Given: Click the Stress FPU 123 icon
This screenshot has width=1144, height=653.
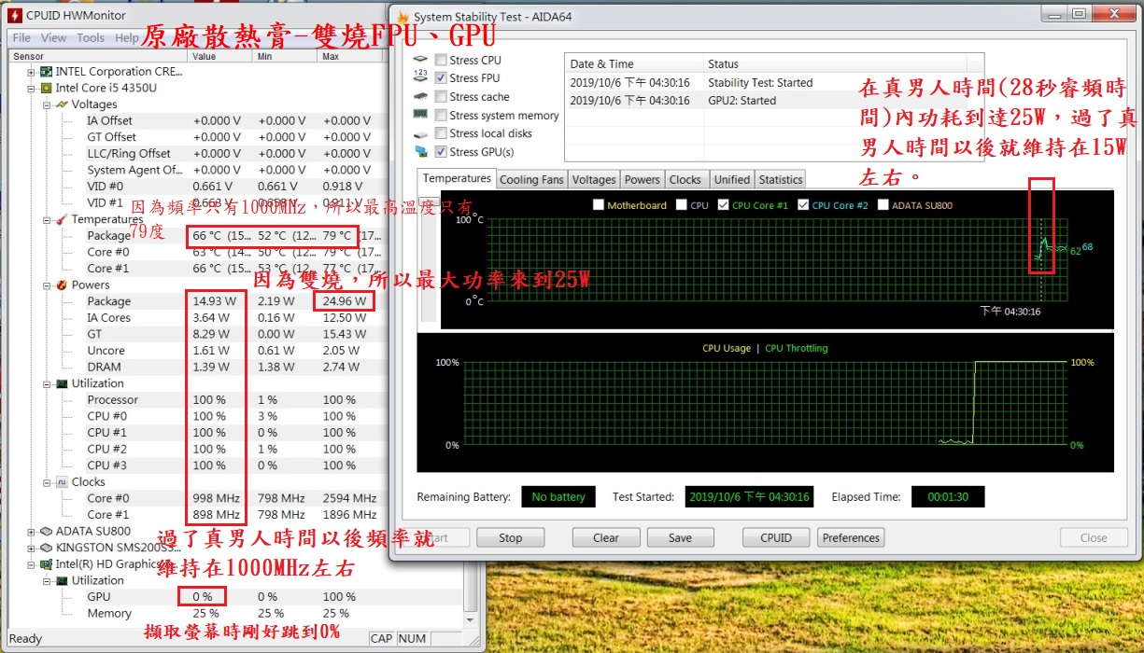Looking at the screenshot, I should tap(420, 78).
